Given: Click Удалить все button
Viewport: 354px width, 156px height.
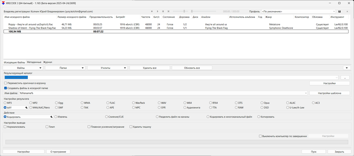Looking at the screenshot, I should 150,68.
